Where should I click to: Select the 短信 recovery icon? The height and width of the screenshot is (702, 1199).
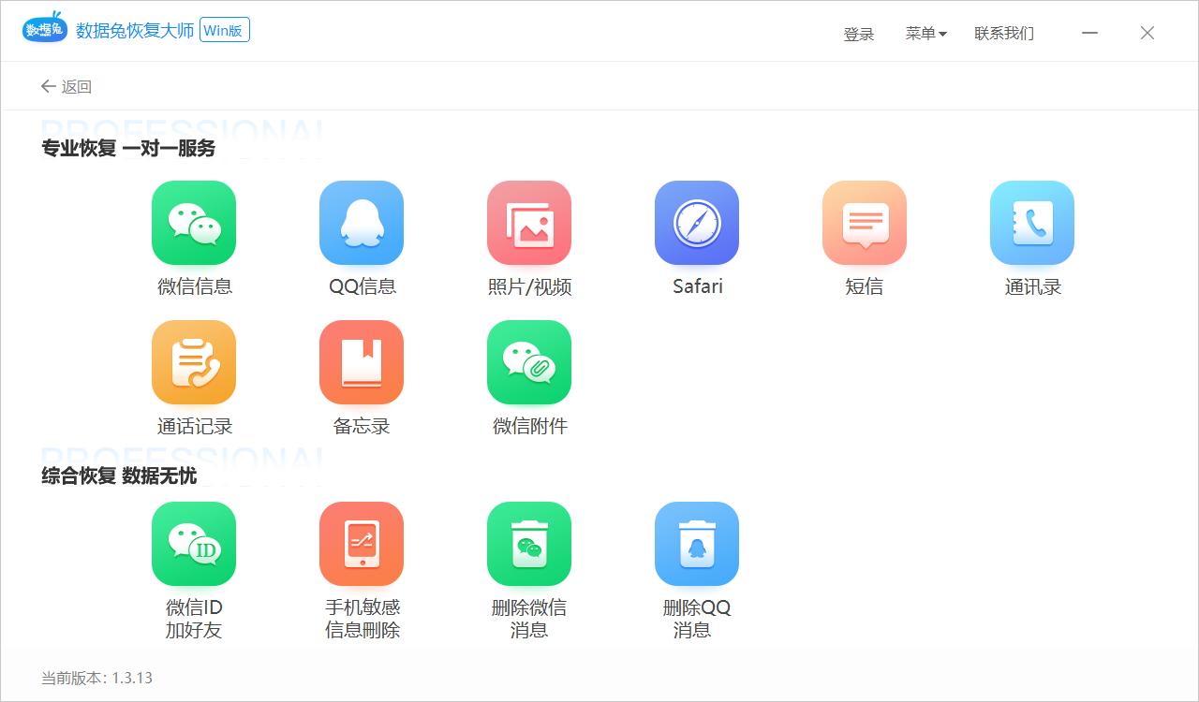coord(864,223)
